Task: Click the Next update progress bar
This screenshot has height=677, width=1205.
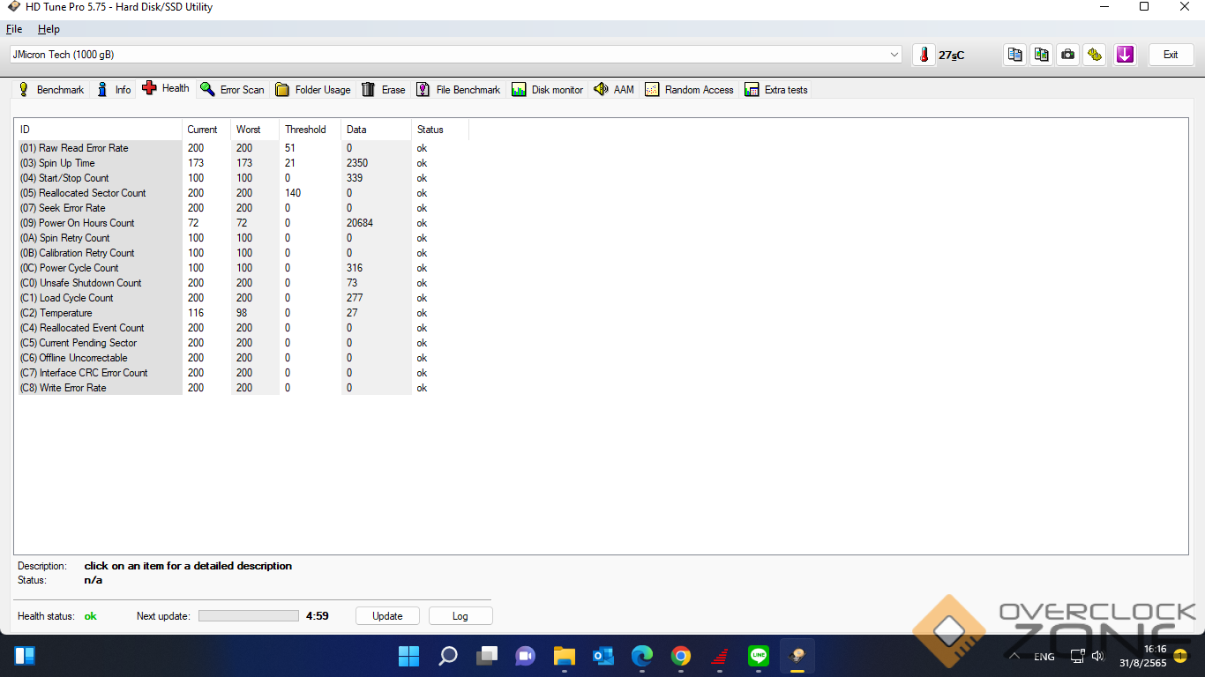Action: click(x=249, y=616)
